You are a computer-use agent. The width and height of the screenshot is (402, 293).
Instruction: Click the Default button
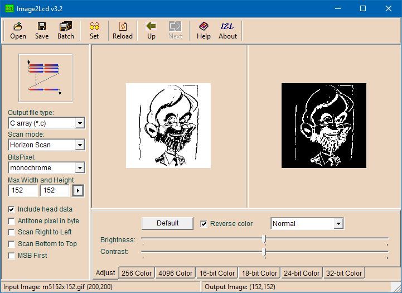167,223
